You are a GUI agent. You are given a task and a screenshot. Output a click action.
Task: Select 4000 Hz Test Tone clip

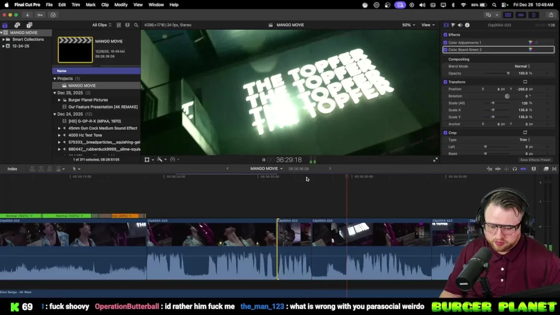pos(85,135)
